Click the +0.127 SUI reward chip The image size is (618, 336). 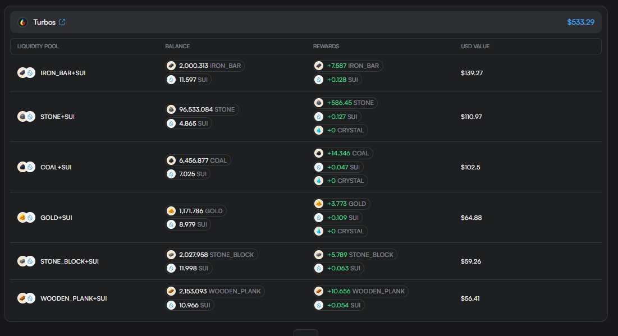coord(337,117)
